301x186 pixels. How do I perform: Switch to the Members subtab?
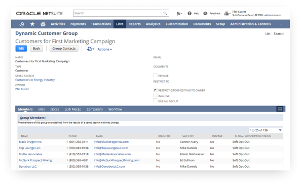pyautogui.click(x=25, y=109)
